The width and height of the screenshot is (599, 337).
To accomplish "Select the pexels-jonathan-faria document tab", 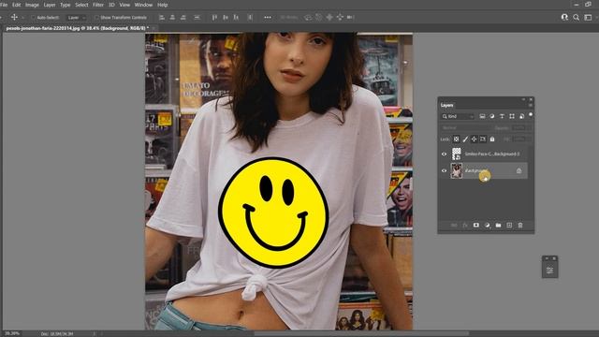I will [78, 28].
